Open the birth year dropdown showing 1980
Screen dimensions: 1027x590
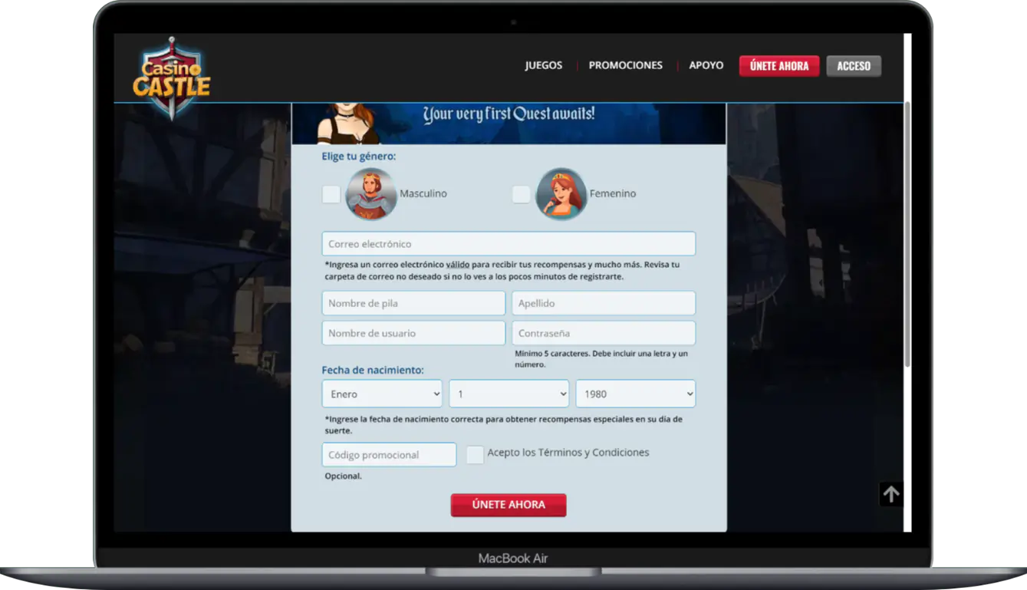tap(635, 394)
